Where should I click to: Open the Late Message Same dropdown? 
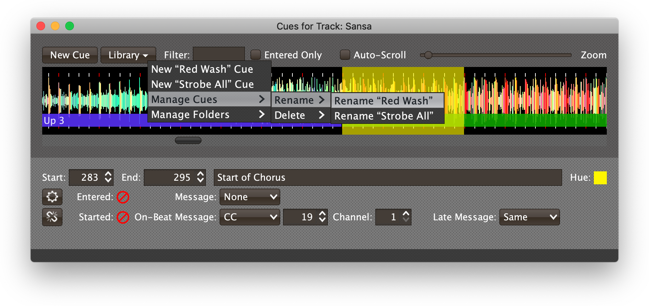[529, 217]
